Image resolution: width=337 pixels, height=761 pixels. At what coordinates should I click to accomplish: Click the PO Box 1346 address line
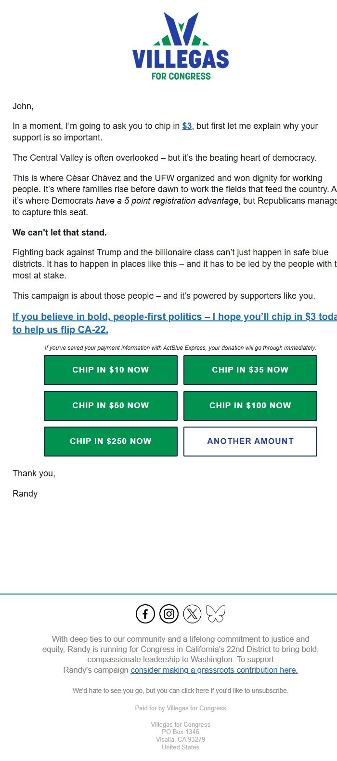coord(181,732)
